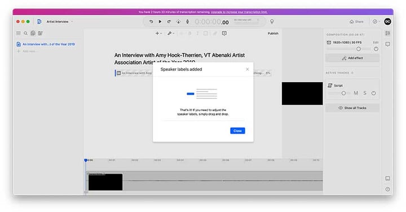Click Show all Tracks

click(352, 108)
